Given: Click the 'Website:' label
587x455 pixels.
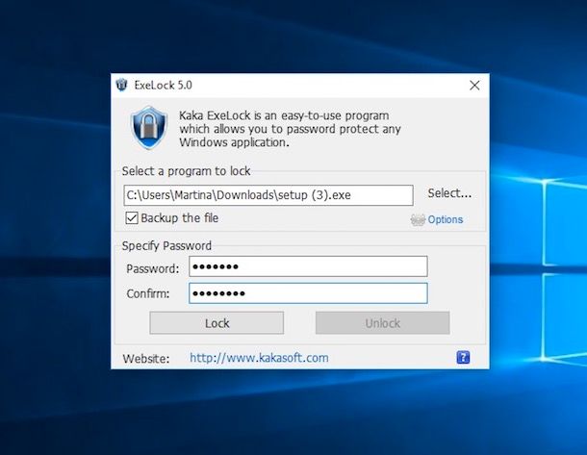Looking at the screenshot, I should coord(146,359).
